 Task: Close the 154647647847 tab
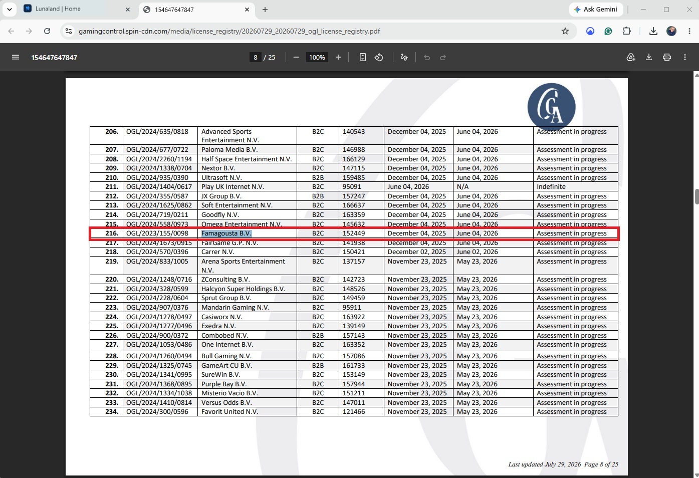(x=247, y=10)
